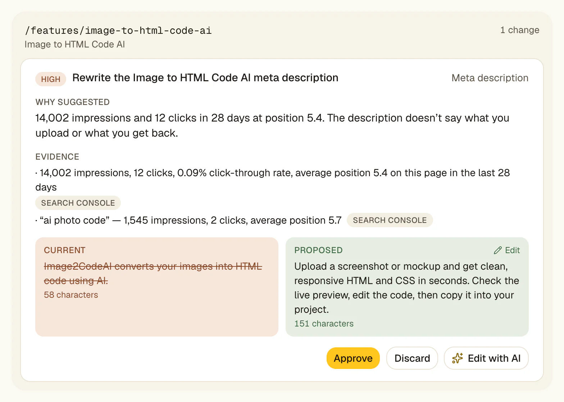564x402 pixels.
Task: Approve the proposed meta description
Action: click(x=353, y=358)
